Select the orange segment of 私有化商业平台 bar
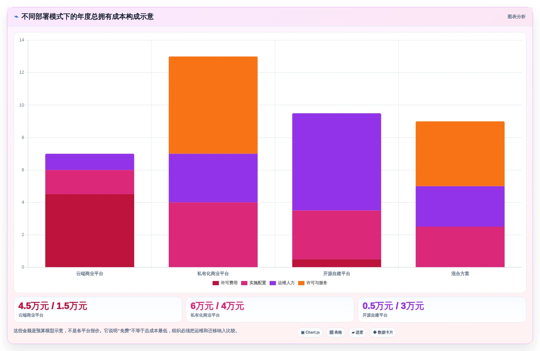This screenshot has width=540, height=351. [213, 105]
